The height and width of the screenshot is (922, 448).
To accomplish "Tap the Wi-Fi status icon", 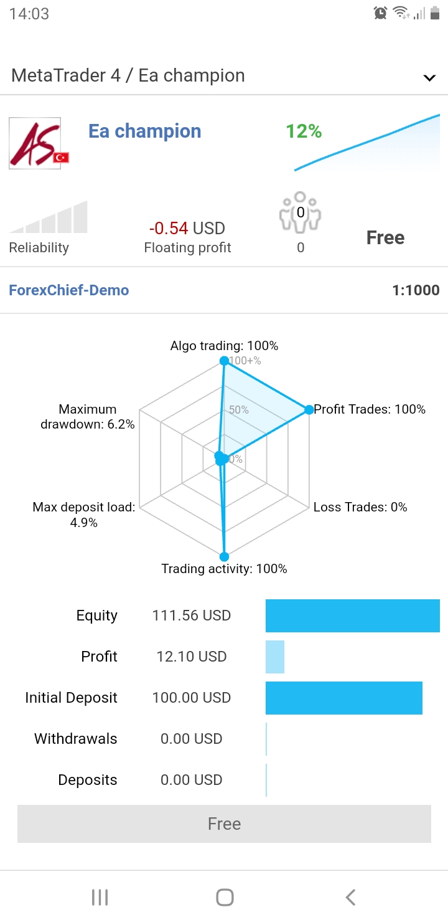I will (x=400, y=13).
